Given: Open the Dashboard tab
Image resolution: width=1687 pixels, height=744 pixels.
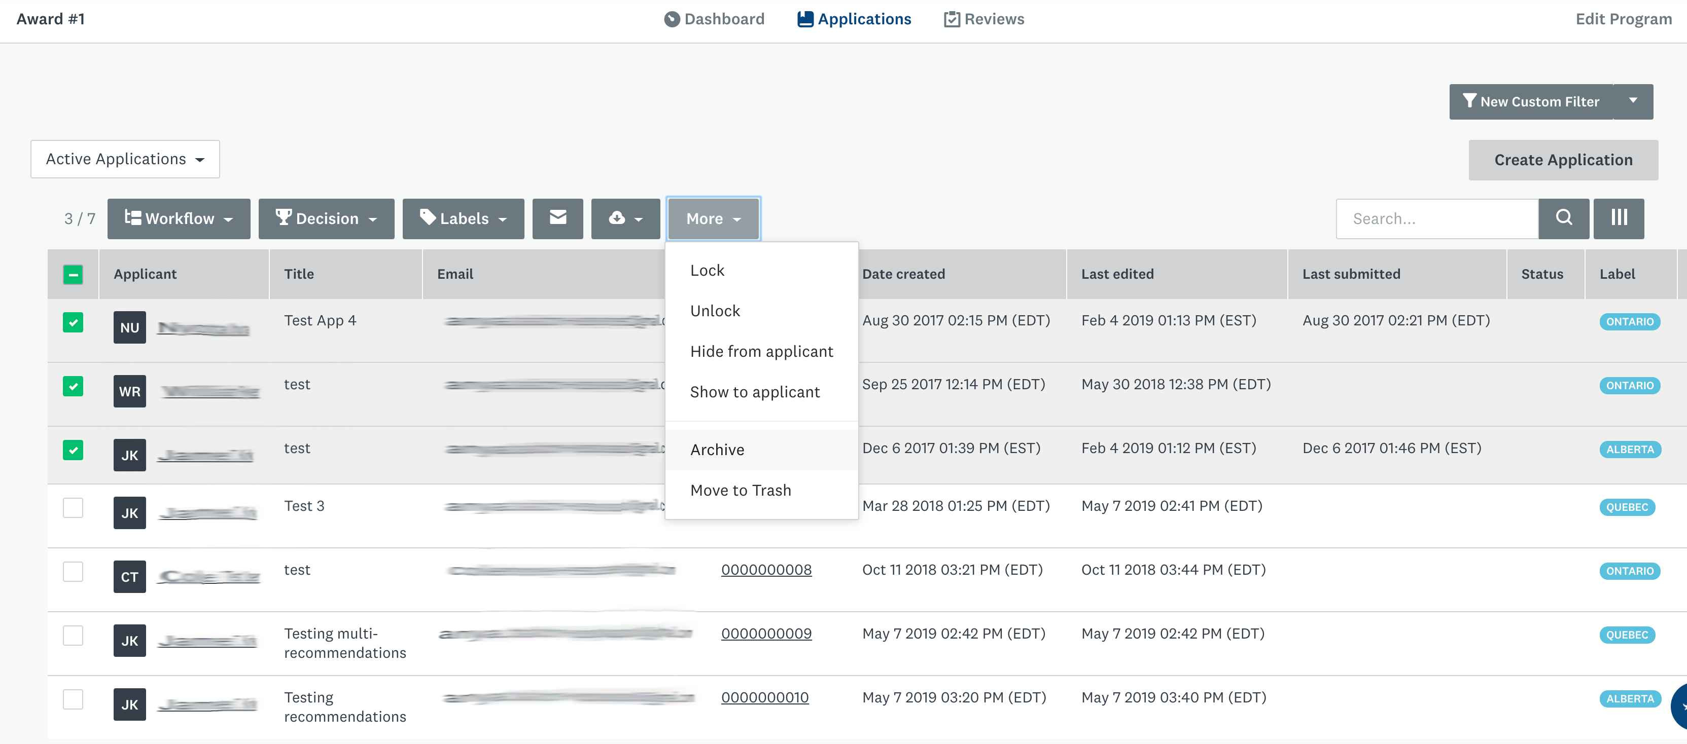Looking at the screenshot, I should click(x=714, y=19).
